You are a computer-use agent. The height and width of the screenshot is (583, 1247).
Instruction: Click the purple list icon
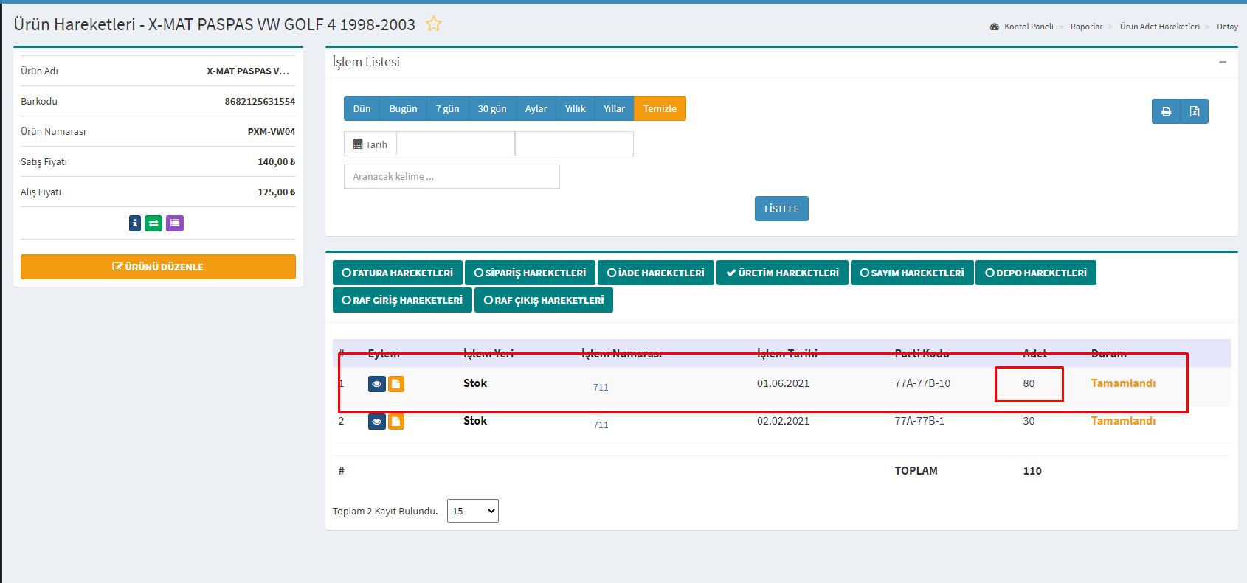175,223
